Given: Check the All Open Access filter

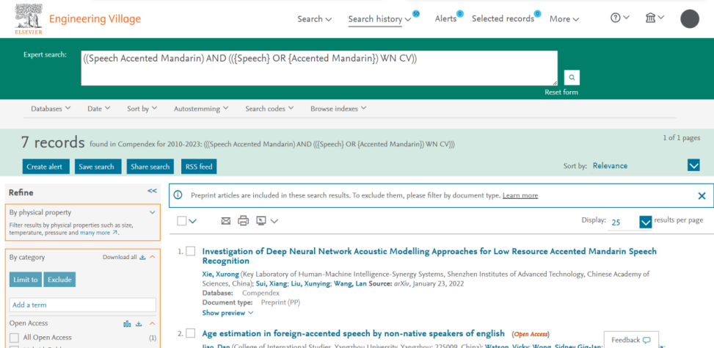Looking at the screenshot, I should click(15, 338).
